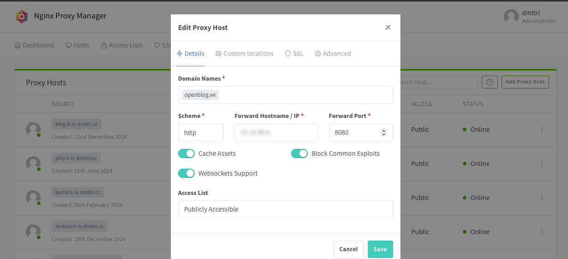This screenshot has width=568, height=259.
Task: Toggle Websockets Support off
Action: pos(186,173)
